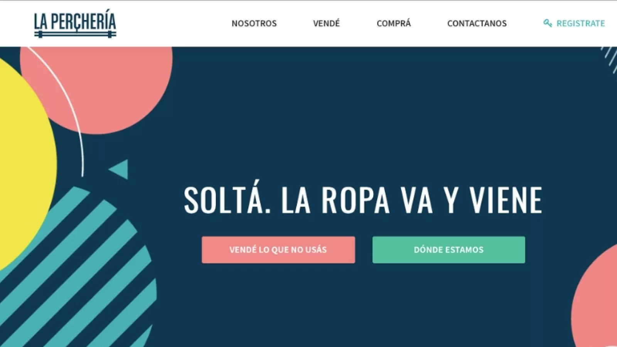This screenshot has height=347, width=617.
Task: Click the Vendé lo que no usás button
Action: pyautogui.click(x=278, y=250)
